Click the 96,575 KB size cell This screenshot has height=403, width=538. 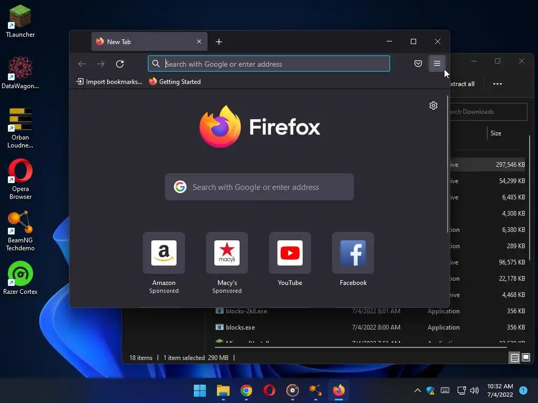(512, 262)
